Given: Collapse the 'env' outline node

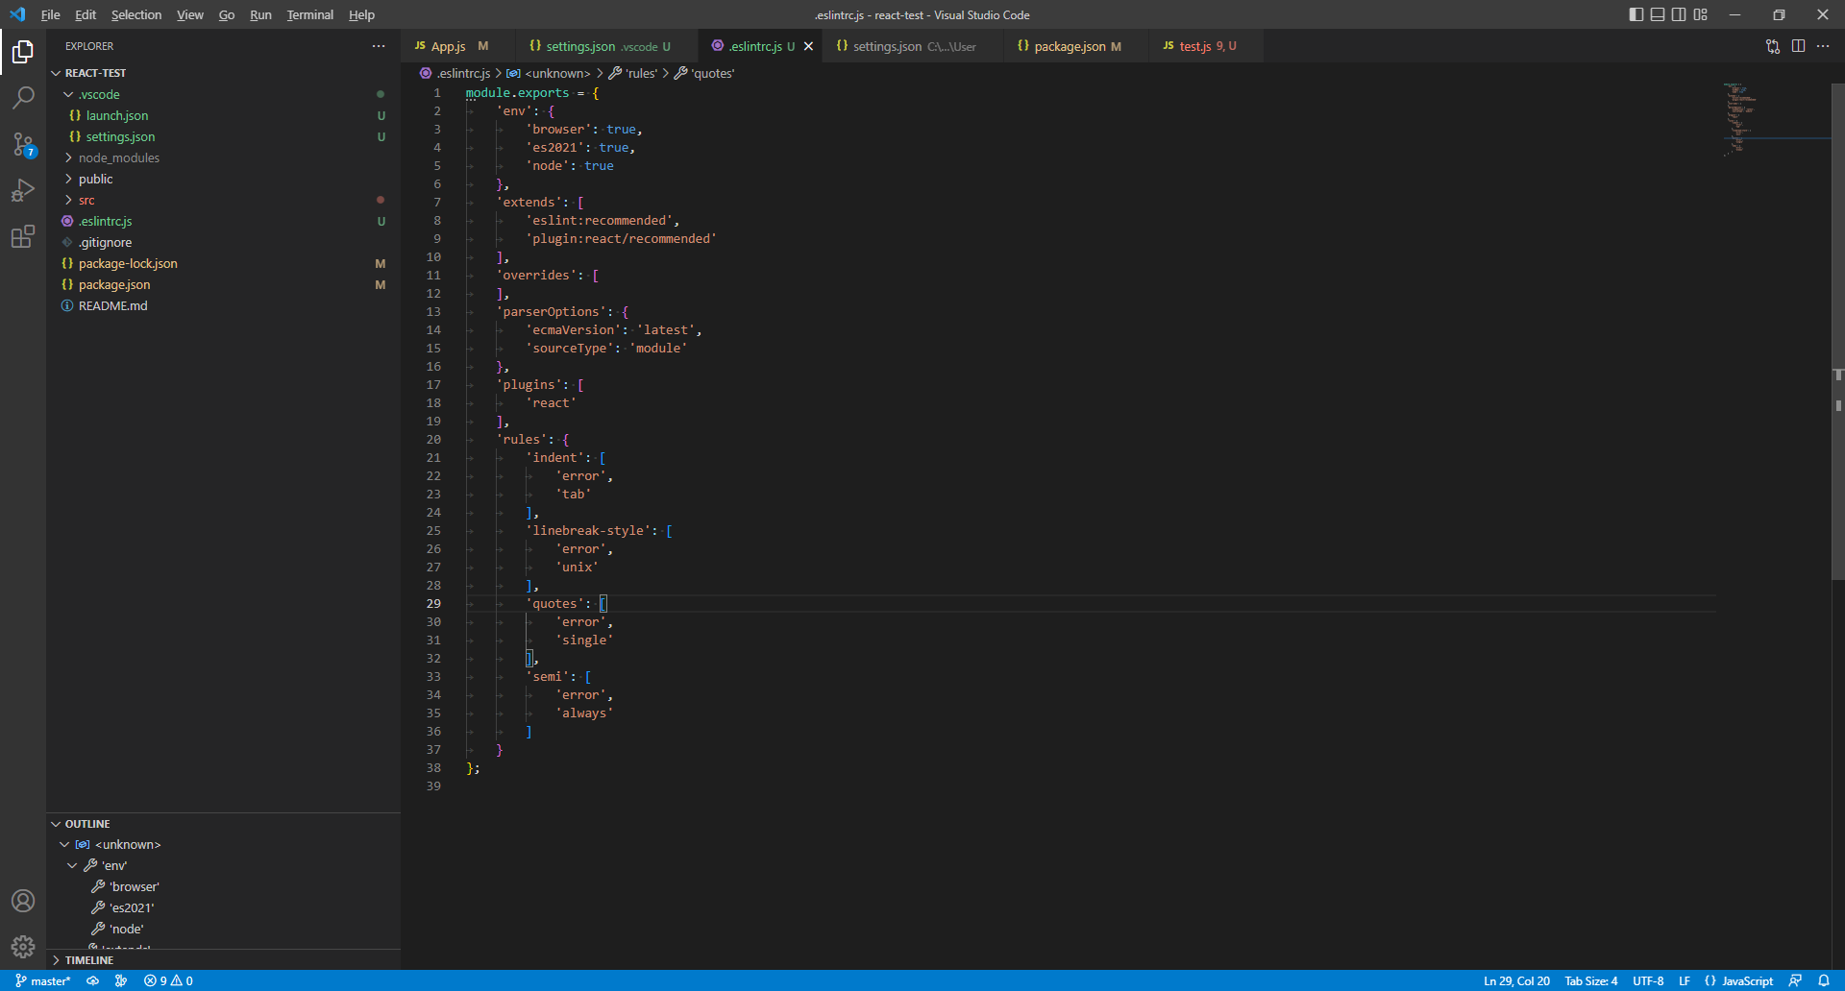Looking at the screenshot, I should 72,866.
